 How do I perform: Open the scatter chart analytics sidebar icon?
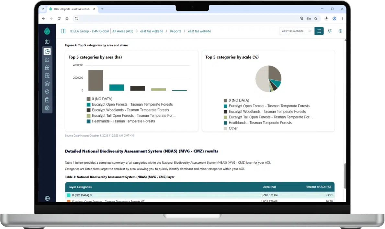(47, 60)
